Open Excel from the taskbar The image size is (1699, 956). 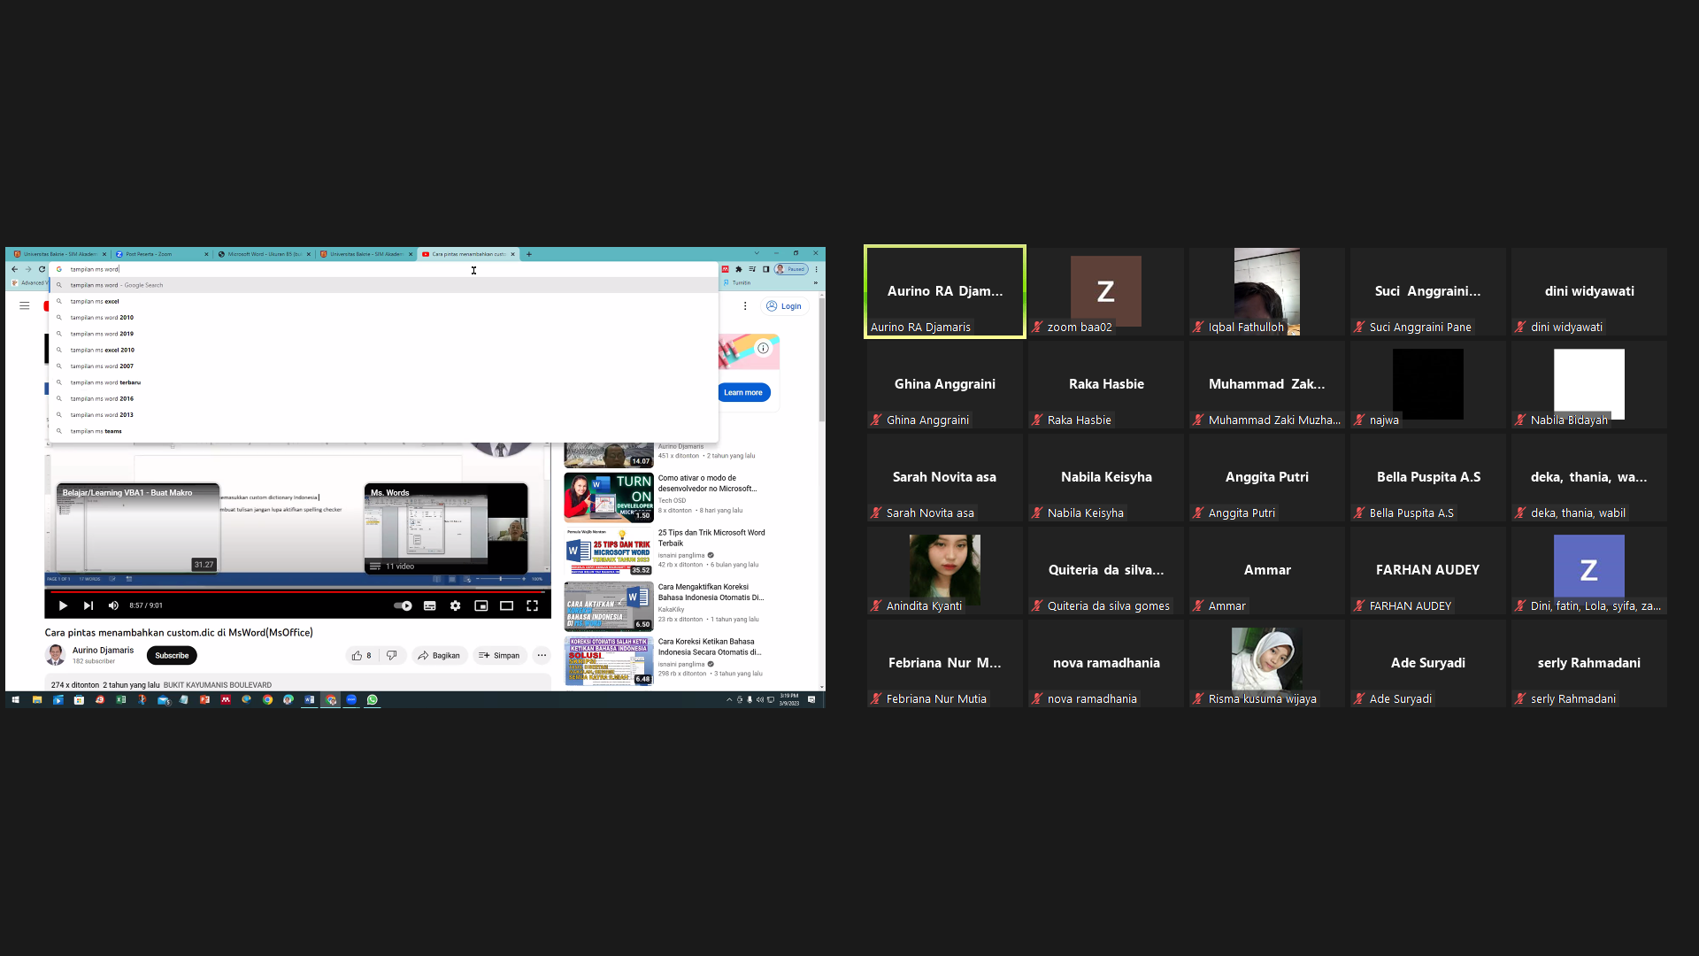tap(121, 700)
